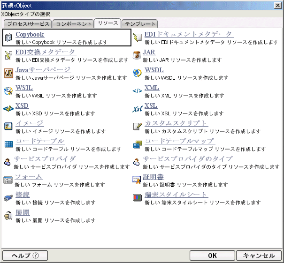Viewport: 284px width, 263px height.
Task: Select the サービスプロバイダのタイプ link
Action: [x=189, y=159]
